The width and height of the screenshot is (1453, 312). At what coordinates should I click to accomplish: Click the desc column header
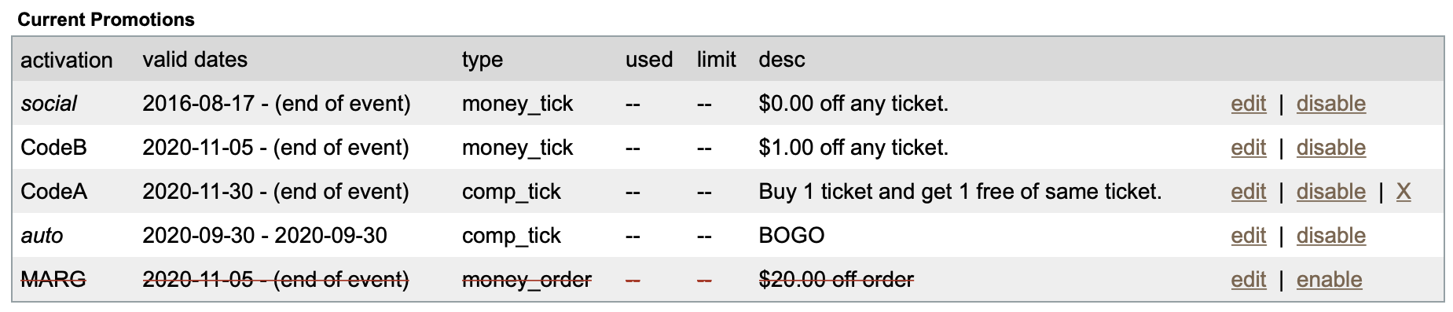(782, 60)
